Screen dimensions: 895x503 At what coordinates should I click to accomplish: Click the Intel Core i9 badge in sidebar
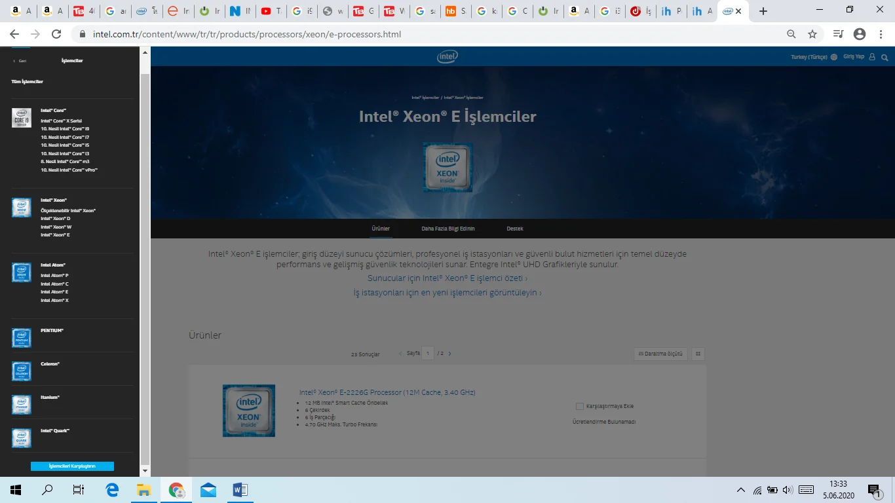click(x=22, y=118)
